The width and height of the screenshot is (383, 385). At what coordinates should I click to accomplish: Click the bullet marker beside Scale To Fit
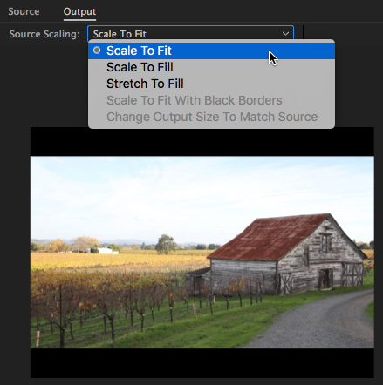[97, 51]
